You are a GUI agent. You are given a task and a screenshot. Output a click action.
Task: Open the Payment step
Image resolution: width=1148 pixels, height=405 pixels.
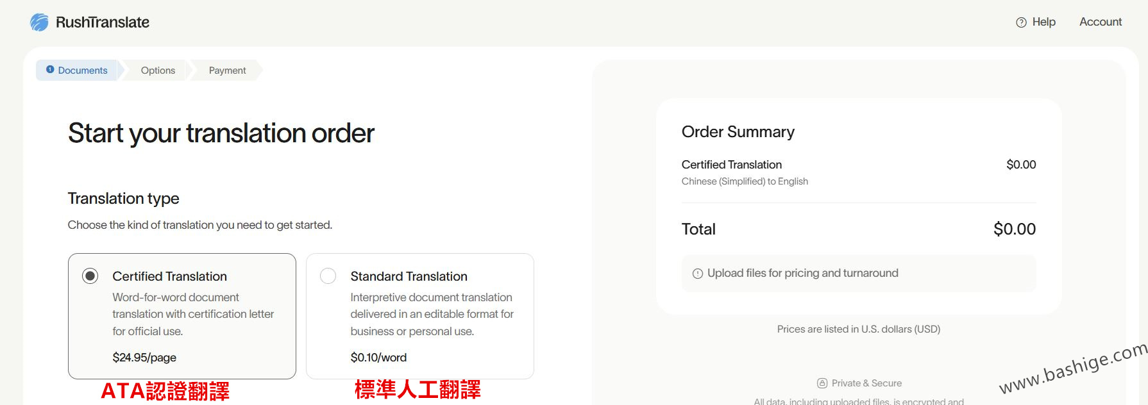pos(227,70)
